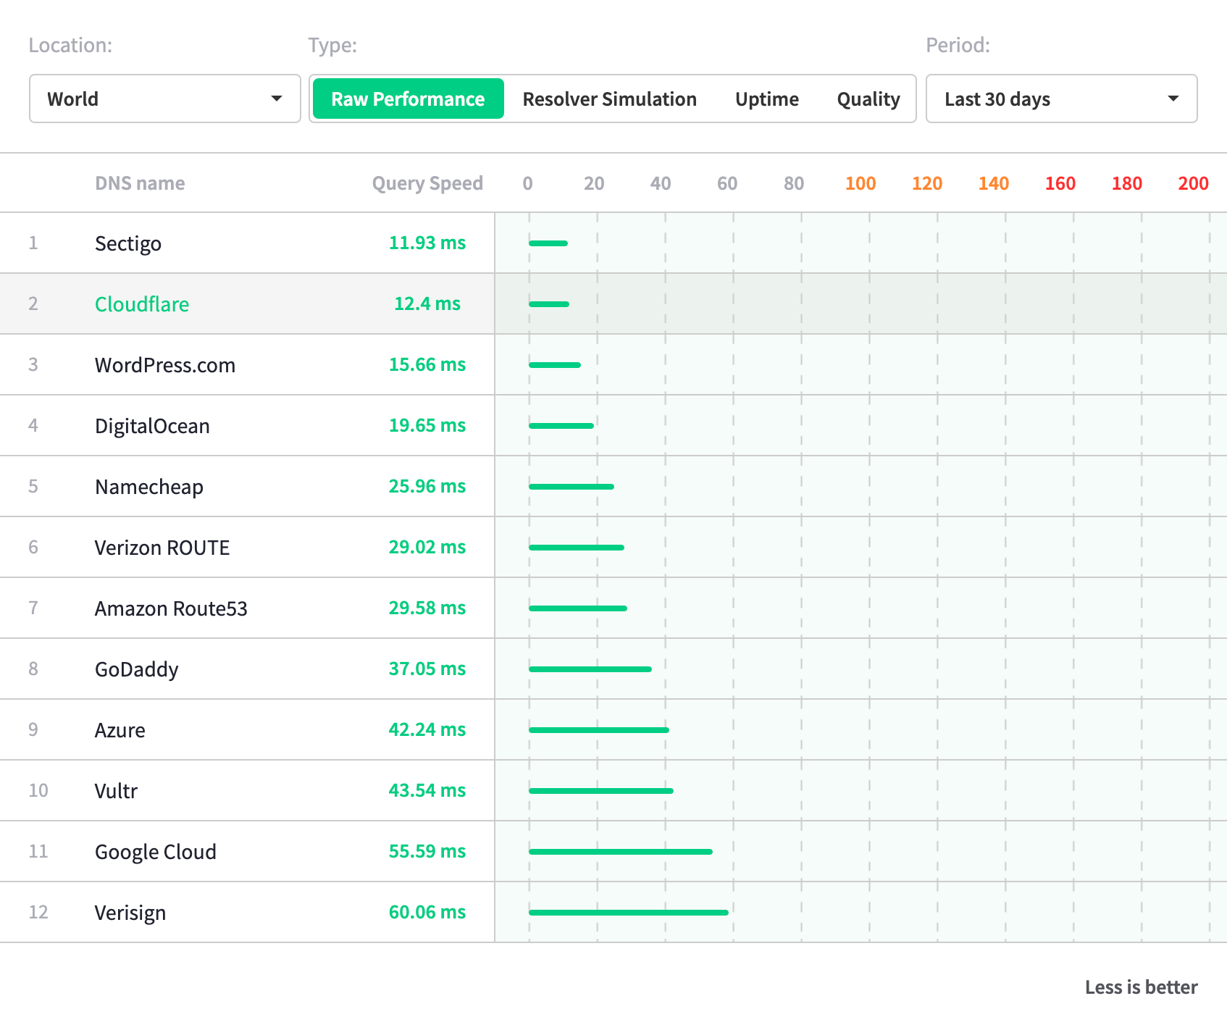Click the DNS name column header

tap(140, 183)
